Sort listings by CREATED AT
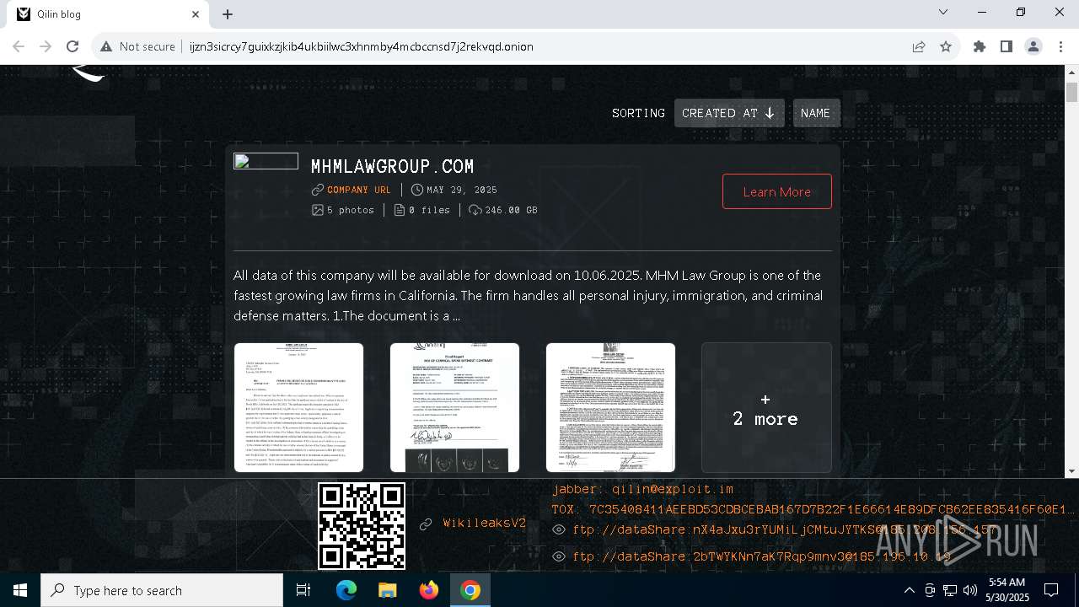Screen dimensions: 1079x607 [729, 113]
